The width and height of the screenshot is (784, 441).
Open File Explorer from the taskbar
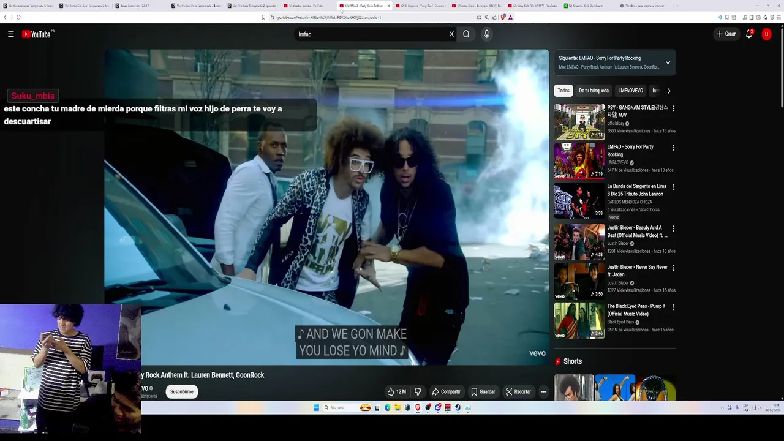coord(398,408)
